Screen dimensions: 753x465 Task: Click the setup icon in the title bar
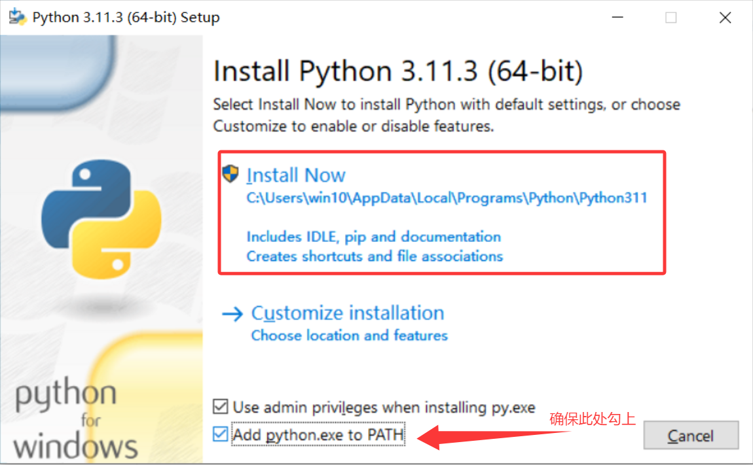(18, 17)
